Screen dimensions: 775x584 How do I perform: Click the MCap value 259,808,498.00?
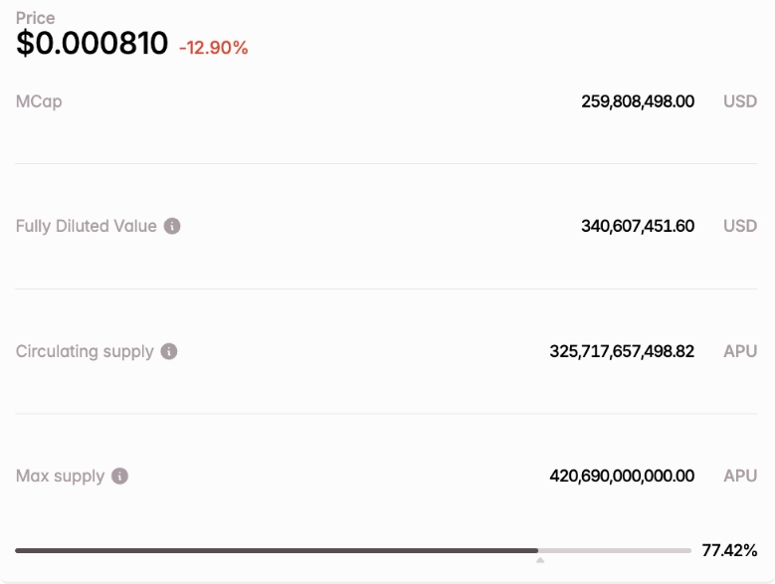pyautogui.click(x=638, y=101)
